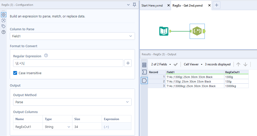This screenshot has height=136, width=257.
Task: Uncheck the Case Insensitive checkbox
Action: [x=15, y=73]
